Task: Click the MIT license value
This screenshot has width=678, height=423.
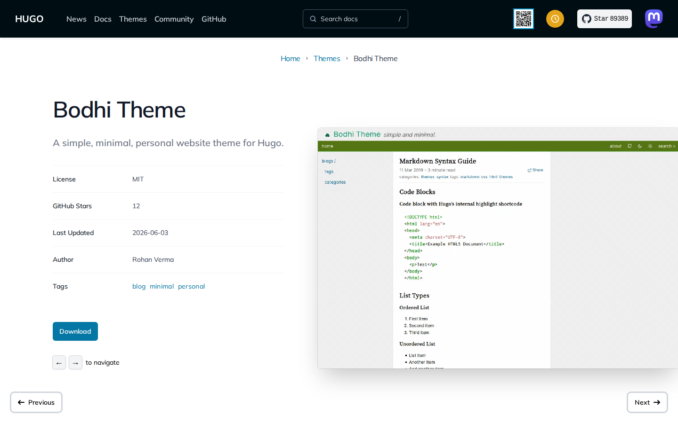Action: pos(138,179)
